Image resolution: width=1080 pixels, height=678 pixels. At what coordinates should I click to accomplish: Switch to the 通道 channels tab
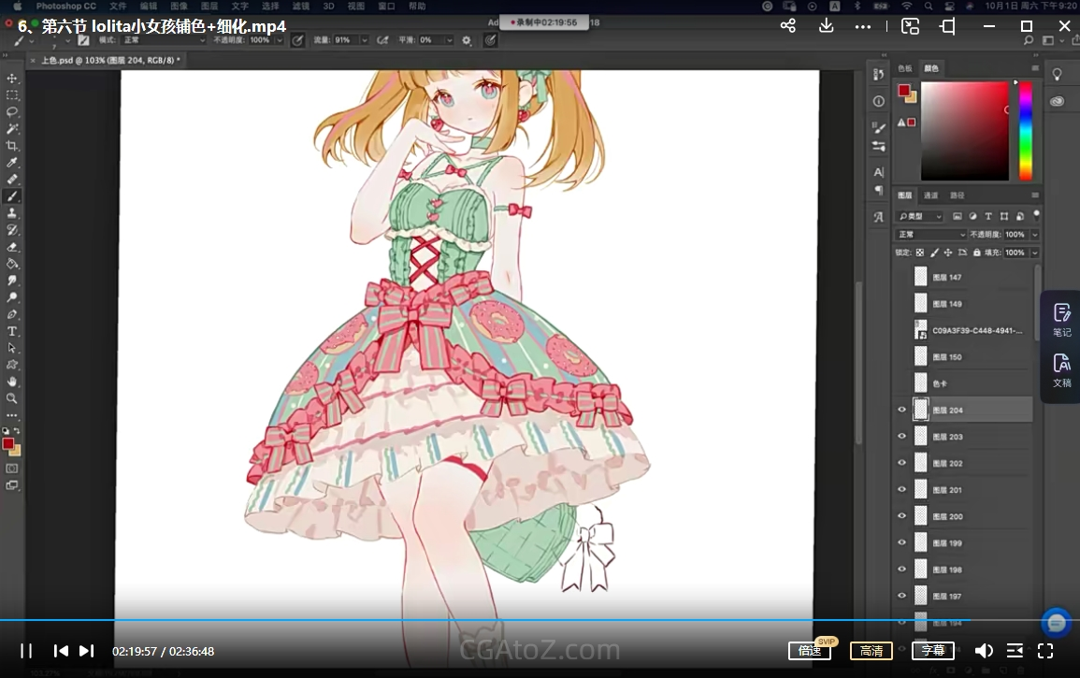(931, 195)
